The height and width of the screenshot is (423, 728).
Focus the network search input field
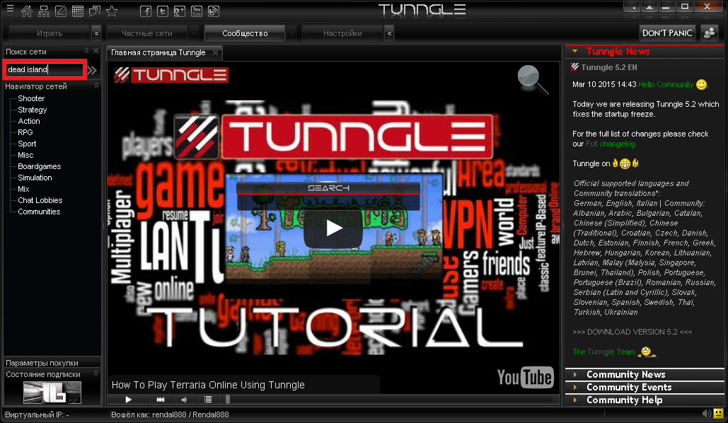(45, 69)
